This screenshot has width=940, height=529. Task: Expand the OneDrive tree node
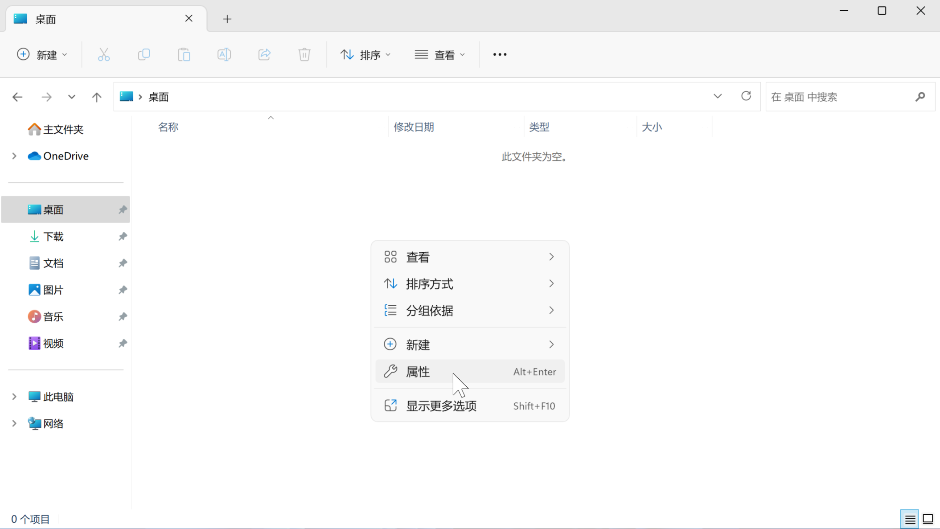[14, 156]
